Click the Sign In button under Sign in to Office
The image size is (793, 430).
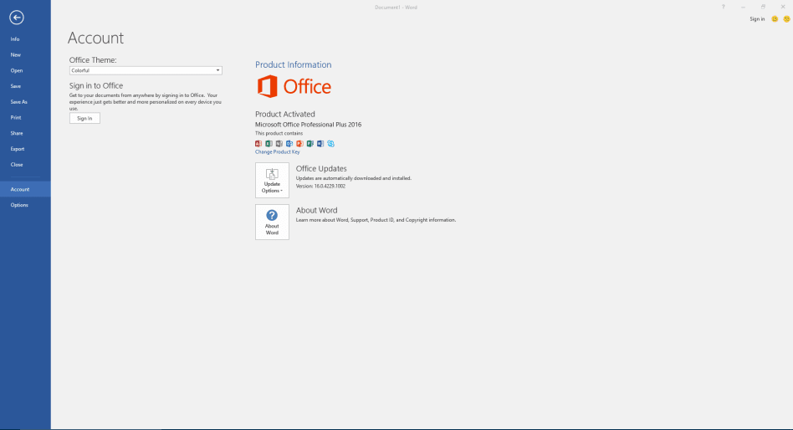[x=84, y=118]
